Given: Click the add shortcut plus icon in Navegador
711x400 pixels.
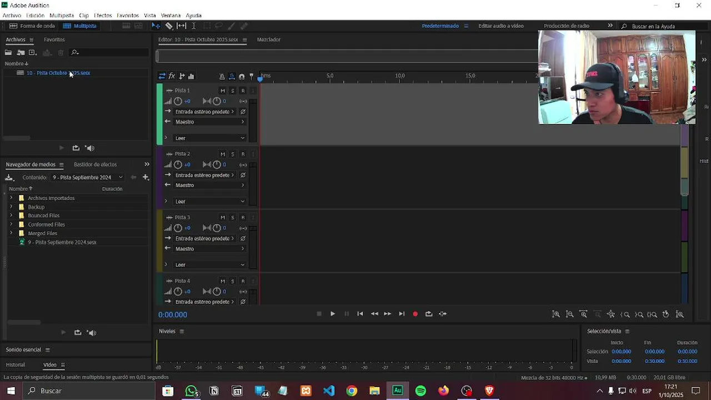Looking at the screenshot, I should pyautogui.click(x=146, y=177).
